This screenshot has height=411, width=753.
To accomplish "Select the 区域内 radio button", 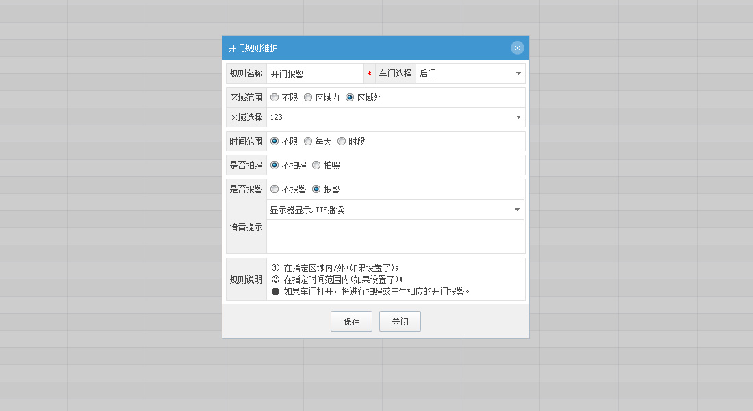I will point(308,97).
